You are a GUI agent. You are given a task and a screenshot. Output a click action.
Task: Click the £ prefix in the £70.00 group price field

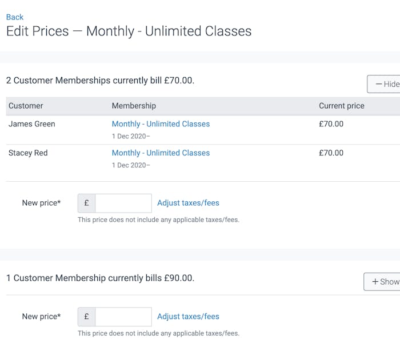pos(86,203)
